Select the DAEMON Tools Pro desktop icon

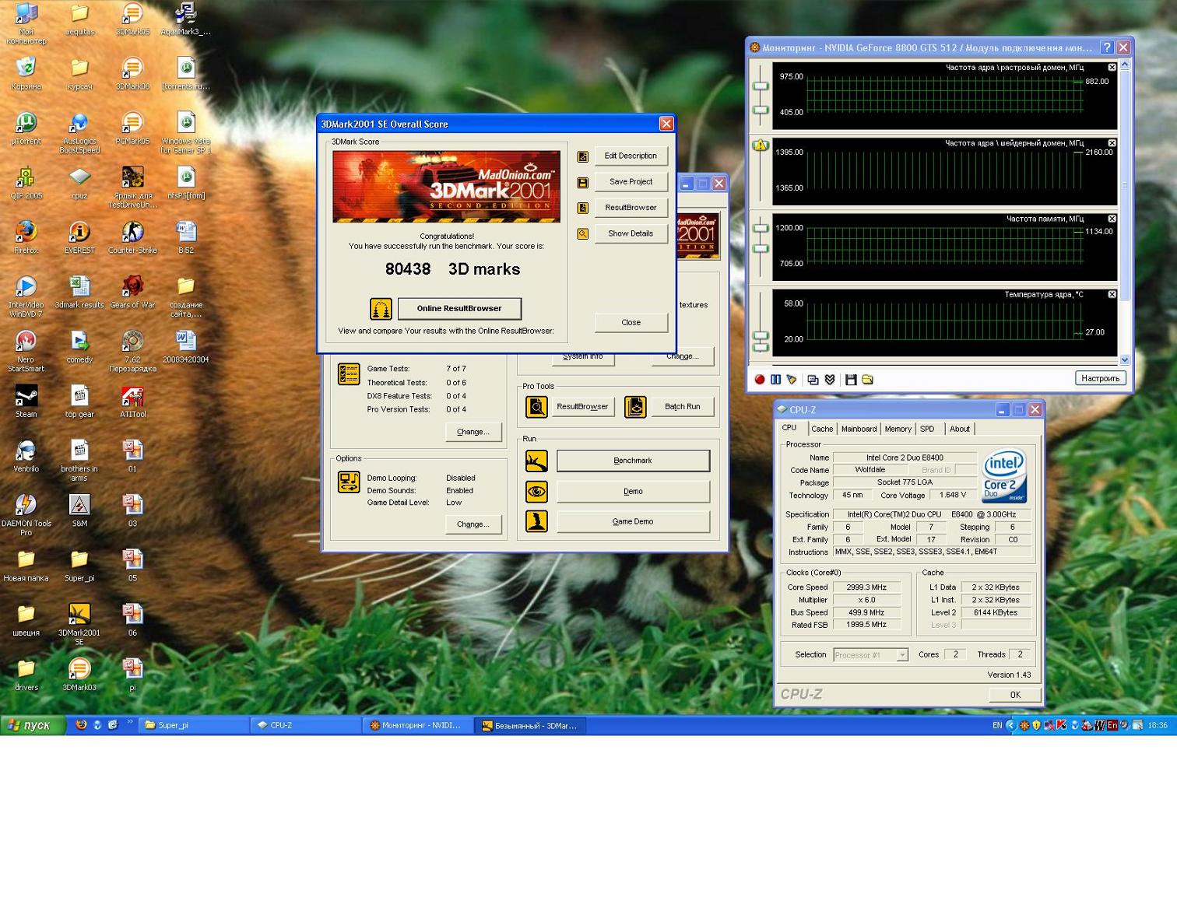pyautogui.click(x=26, y=515)
